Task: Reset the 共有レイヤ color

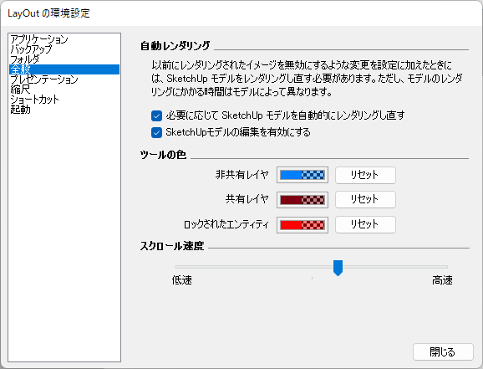Action: [x=365, y=199]
